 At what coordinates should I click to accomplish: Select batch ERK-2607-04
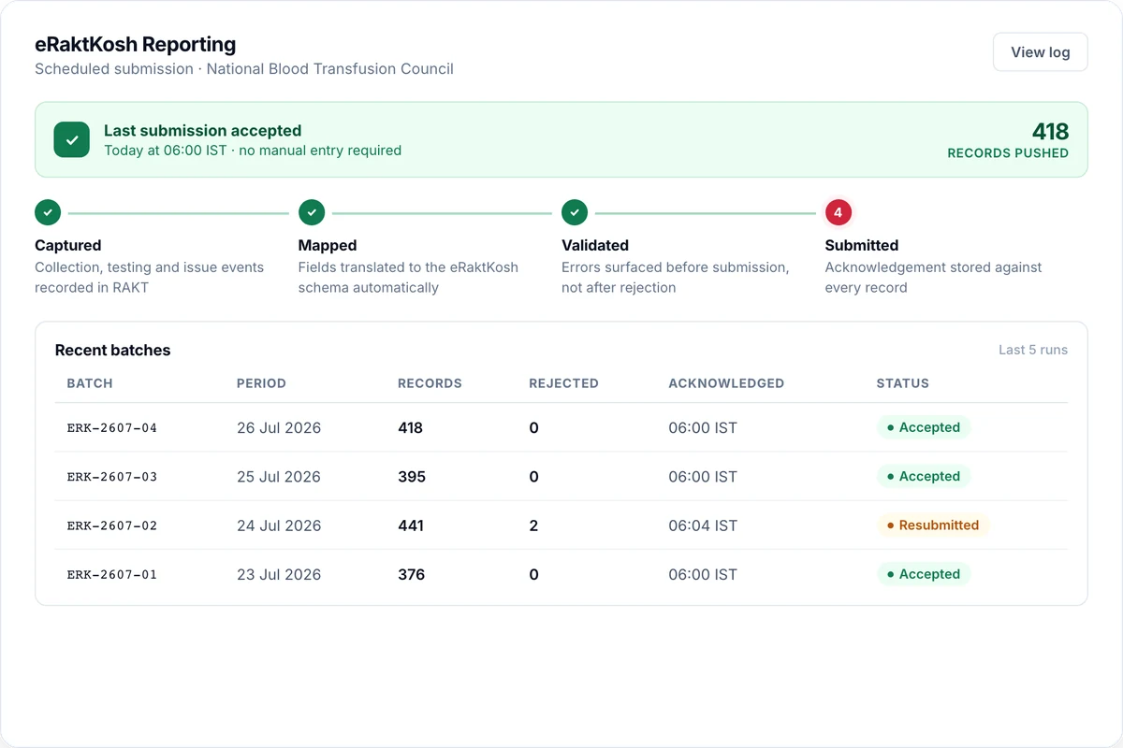point(112,428)
